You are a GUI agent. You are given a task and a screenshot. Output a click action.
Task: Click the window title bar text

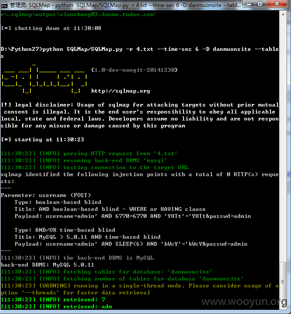(125, 5)
